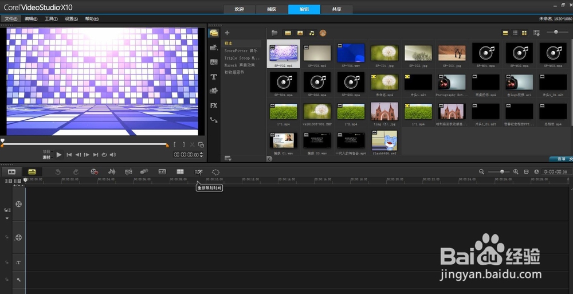
Task: Select the SP-V04.wmv thumbnail
Action: point(351,53)
